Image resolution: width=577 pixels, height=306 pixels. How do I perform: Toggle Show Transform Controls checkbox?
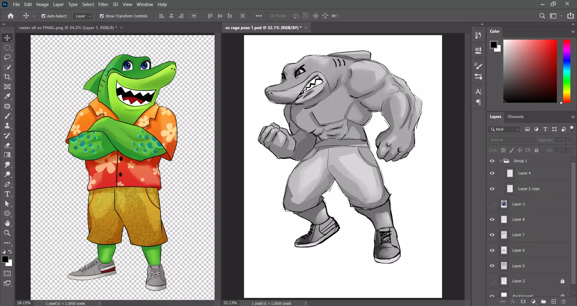102,16
